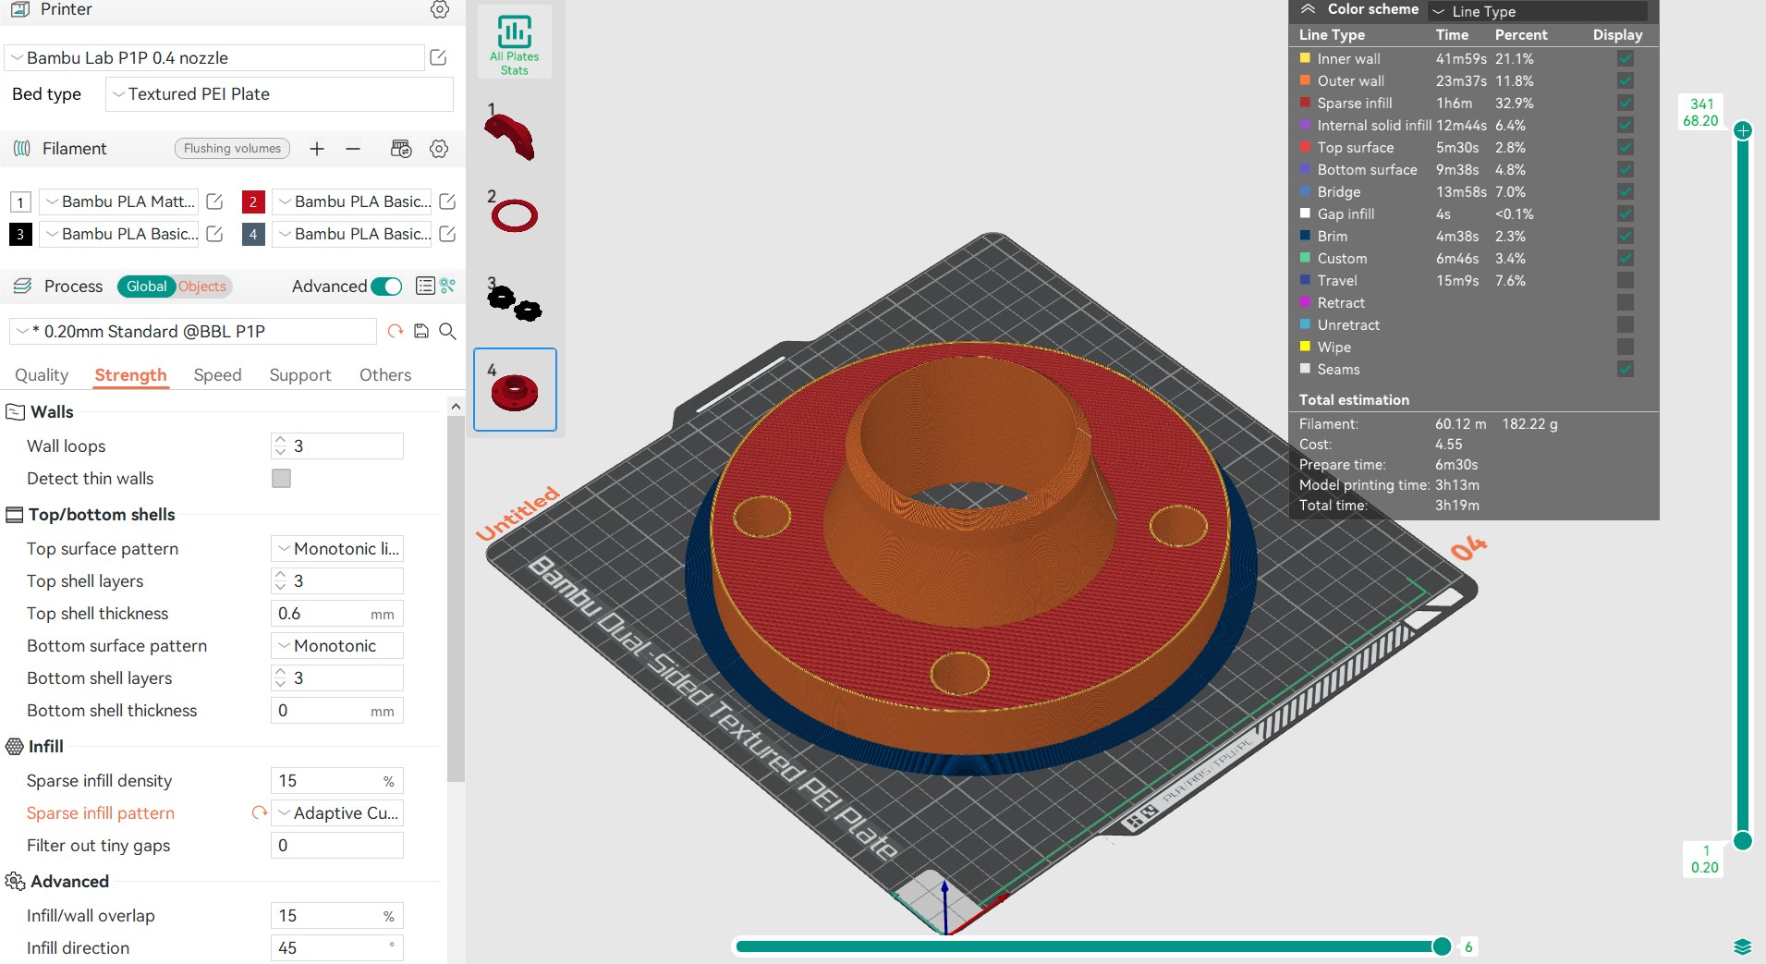The height and width of the screenshot is (964, 1766).
Task: Select plate 2 ring thumbnail
Action: 514,214
